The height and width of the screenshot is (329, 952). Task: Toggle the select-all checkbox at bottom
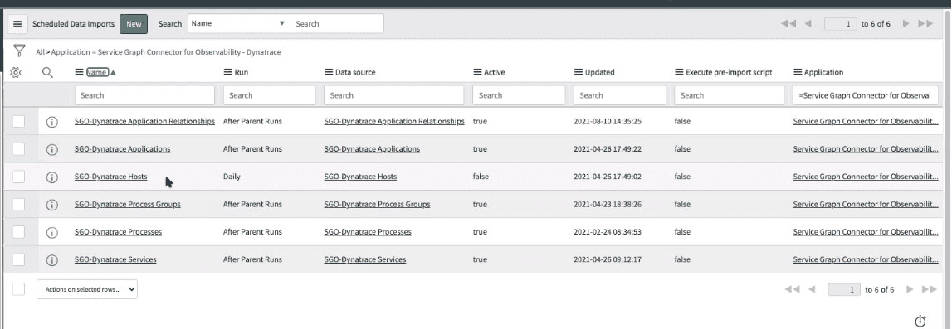[19, 289]
